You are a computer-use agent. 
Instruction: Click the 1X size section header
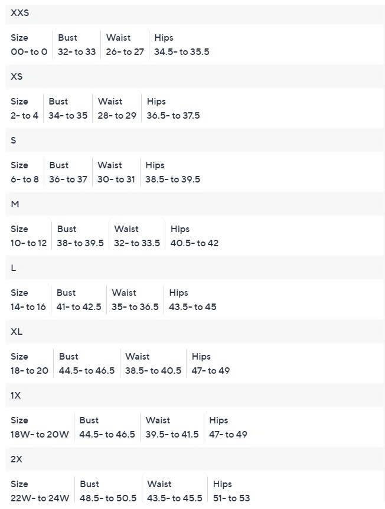tap(16, 396)
